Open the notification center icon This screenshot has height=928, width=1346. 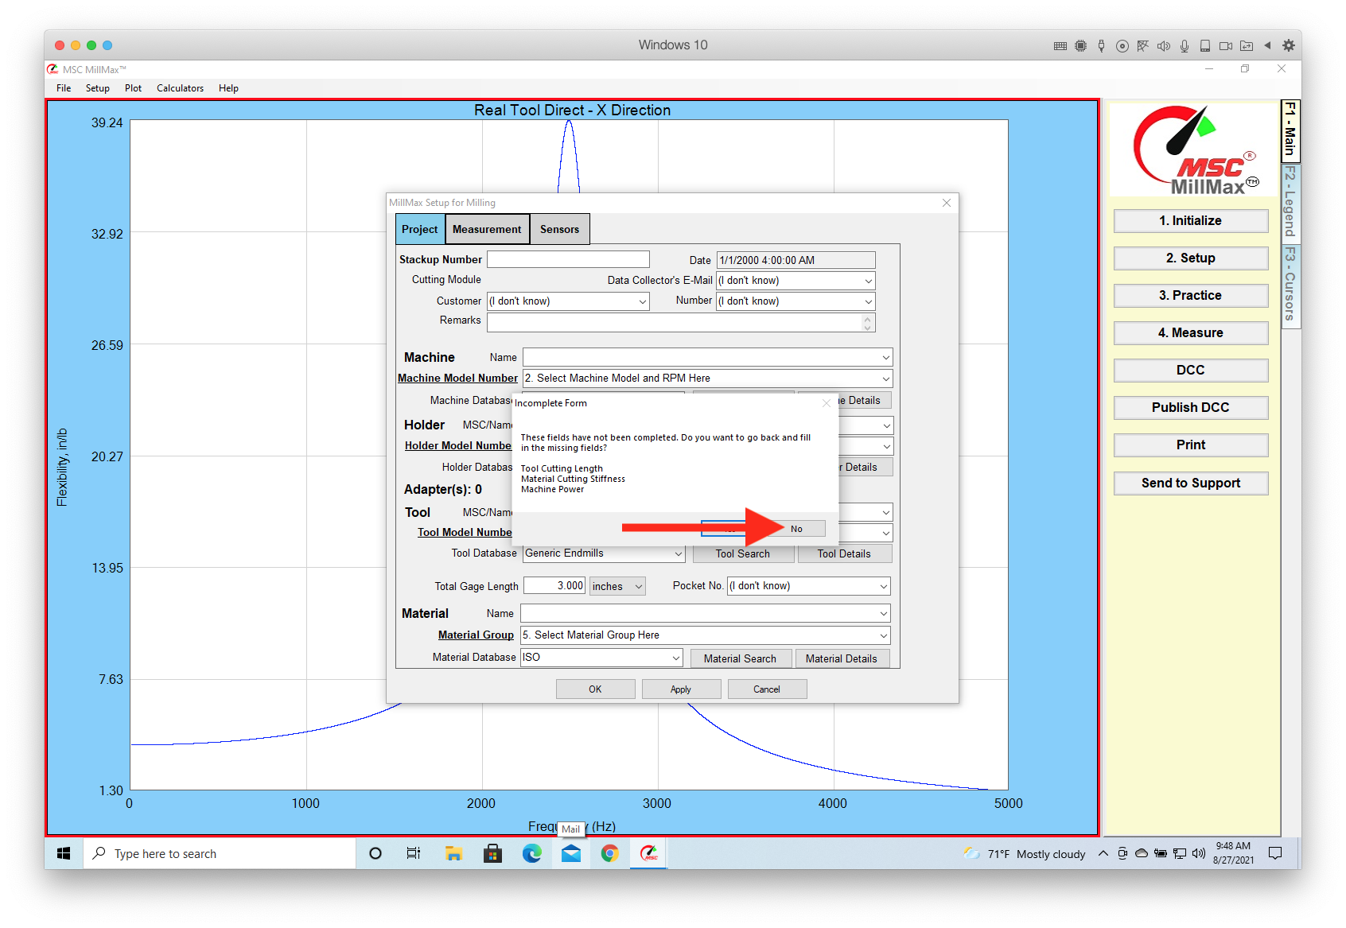(1275, 853)
